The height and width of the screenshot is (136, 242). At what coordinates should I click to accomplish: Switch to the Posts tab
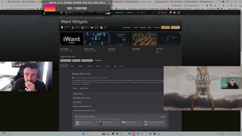click(99, 66)
